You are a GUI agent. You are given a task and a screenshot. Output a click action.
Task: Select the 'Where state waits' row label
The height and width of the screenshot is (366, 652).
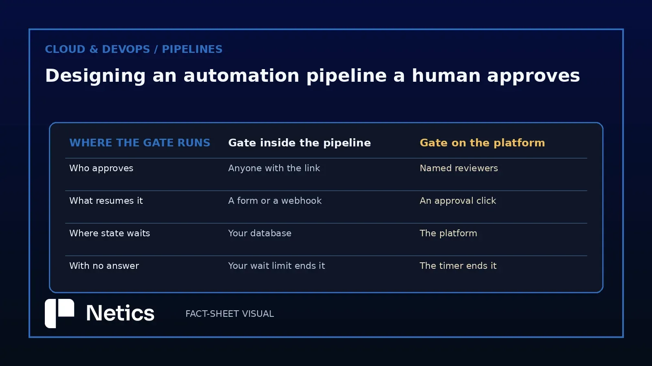[x=110, y=233]
